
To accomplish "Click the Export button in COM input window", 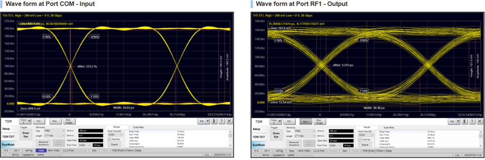I will [x=115, y=144].
